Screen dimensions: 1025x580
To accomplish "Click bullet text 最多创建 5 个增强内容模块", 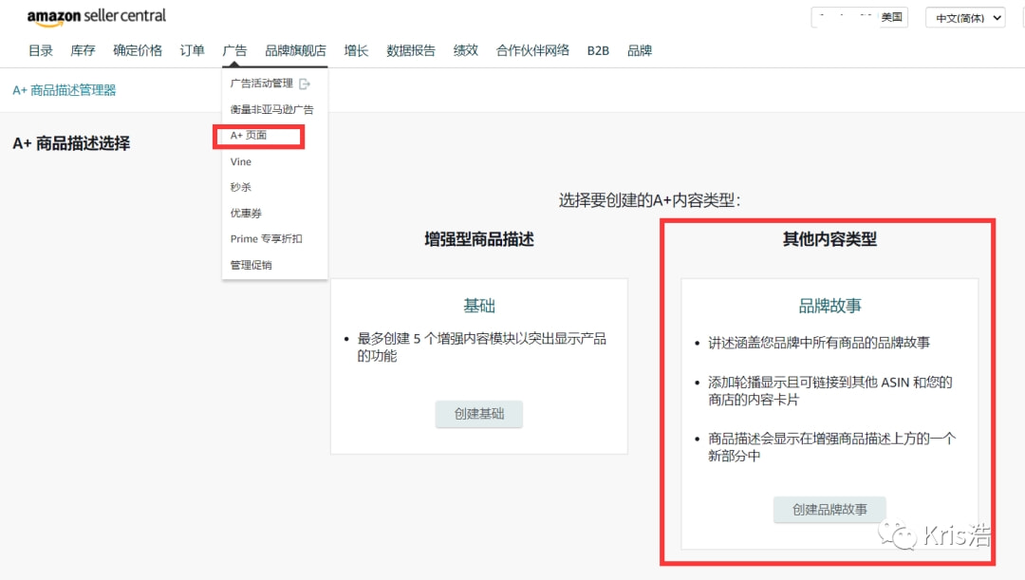I will point(482,347).
